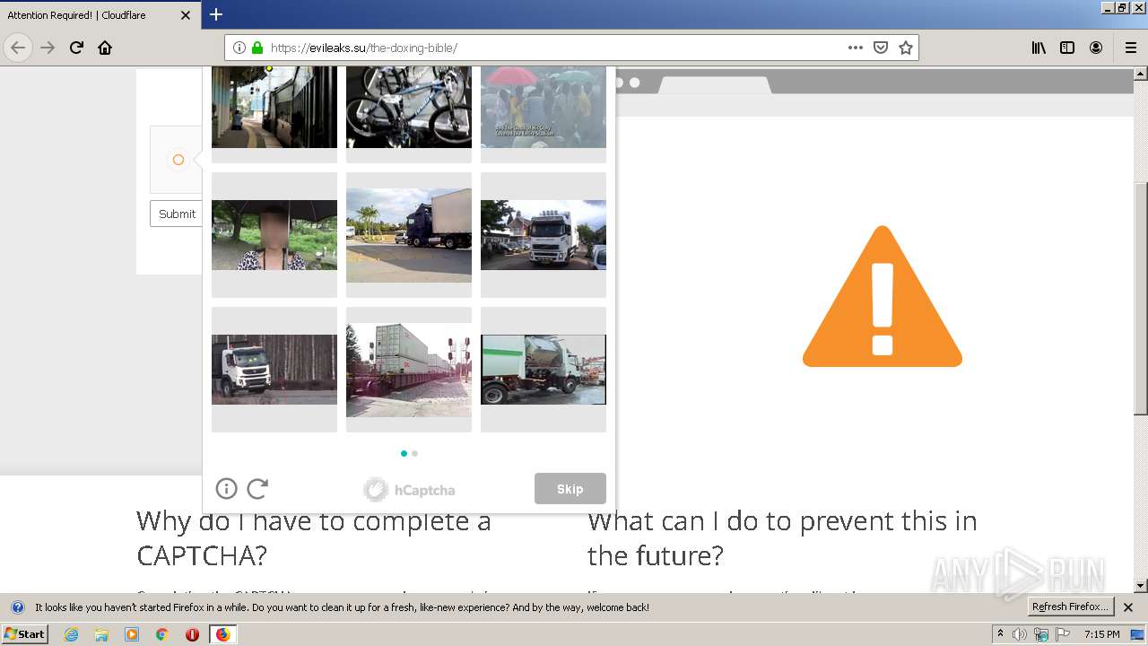Skip the hCaptcha challenge
Screen dimensions: 1148x646
pos(570,489)
